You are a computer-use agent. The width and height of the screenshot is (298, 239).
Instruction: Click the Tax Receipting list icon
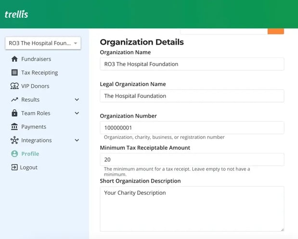point(14,72)
